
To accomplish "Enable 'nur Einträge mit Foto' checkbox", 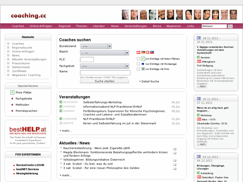I will coord(138,69).
